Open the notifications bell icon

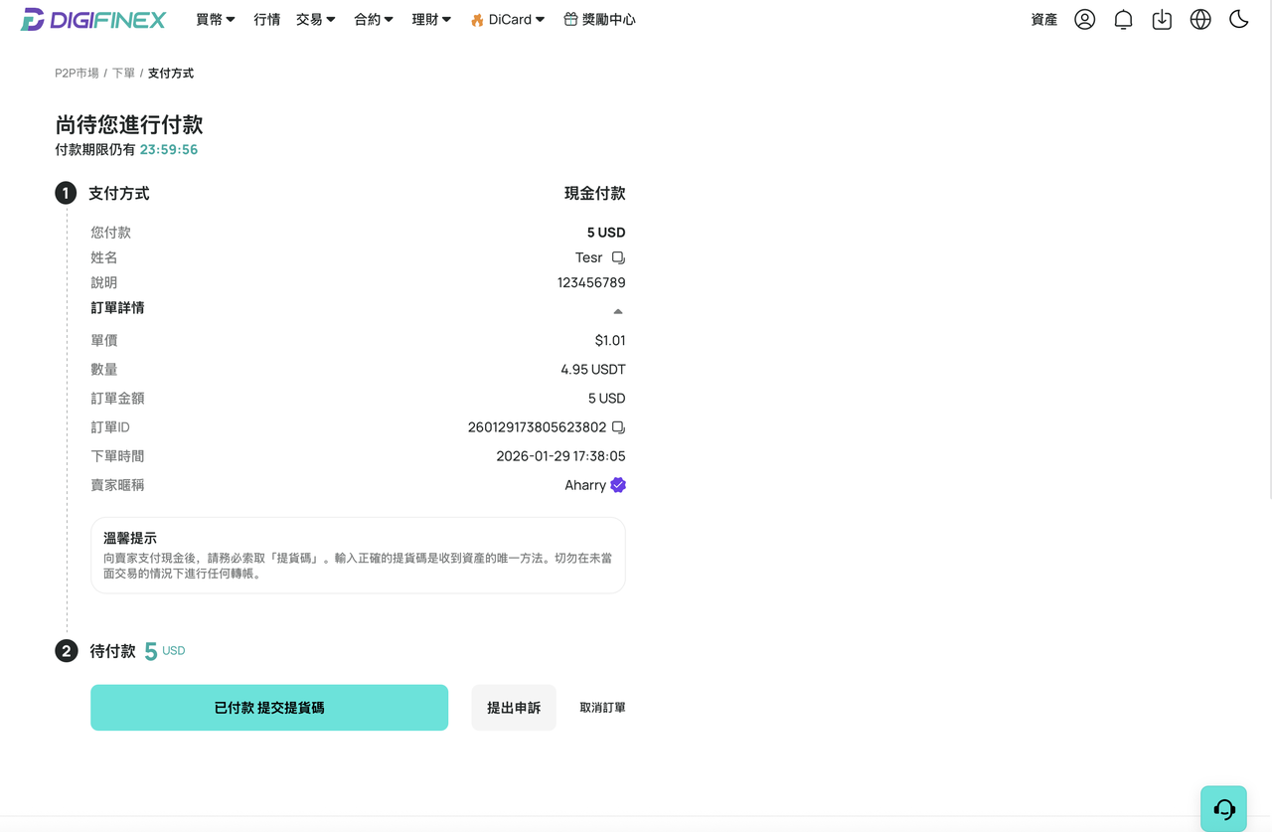pos(1123,19)
